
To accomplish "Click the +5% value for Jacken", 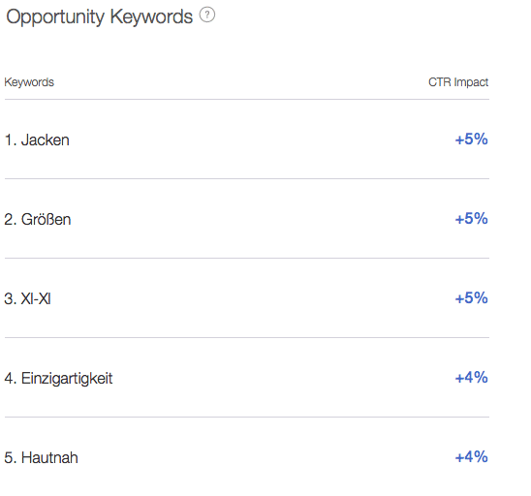I will (471, 139).
